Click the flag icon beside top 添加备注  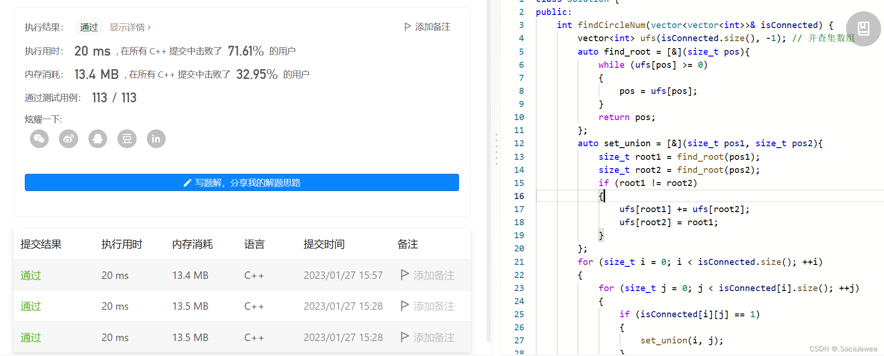point(408,27)
